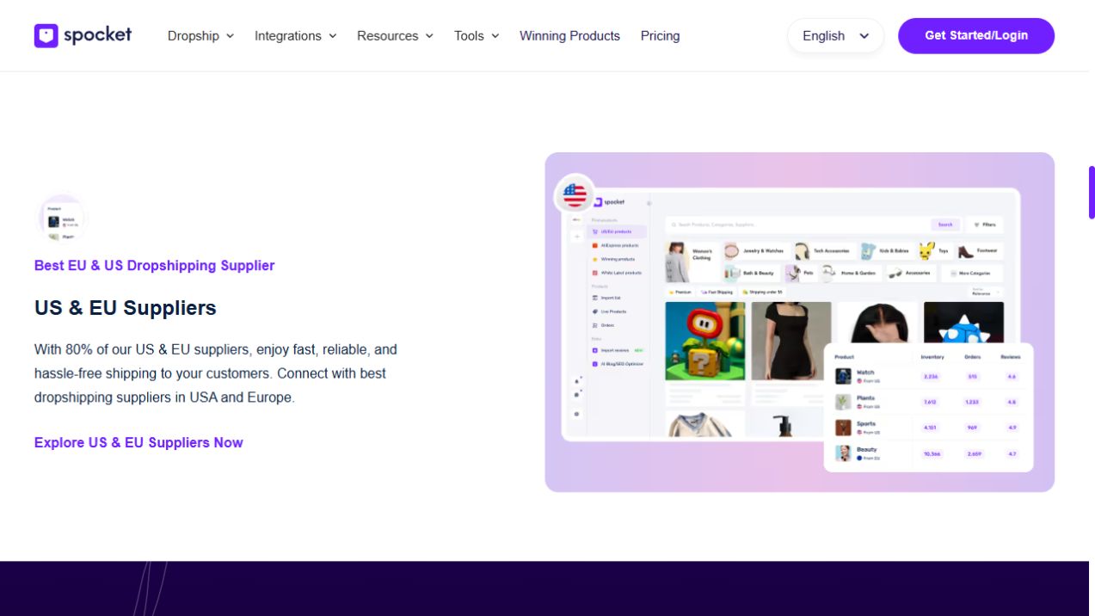
Task: Open Filters in the dashboard preview
Action: coord(984,225)
